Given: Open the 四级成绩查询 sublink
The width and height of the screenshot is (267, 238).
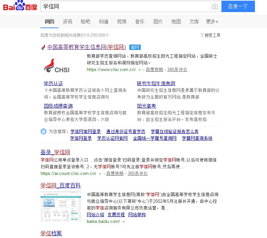Looking at the screenshot, I should [58, 106].
